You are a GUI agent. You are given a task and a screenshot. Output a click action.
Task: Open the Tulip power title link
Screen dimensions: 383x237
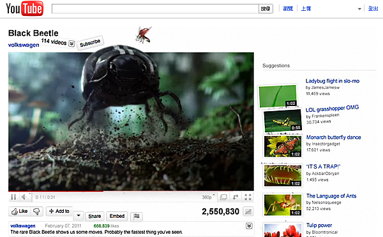tap(319, 226)
